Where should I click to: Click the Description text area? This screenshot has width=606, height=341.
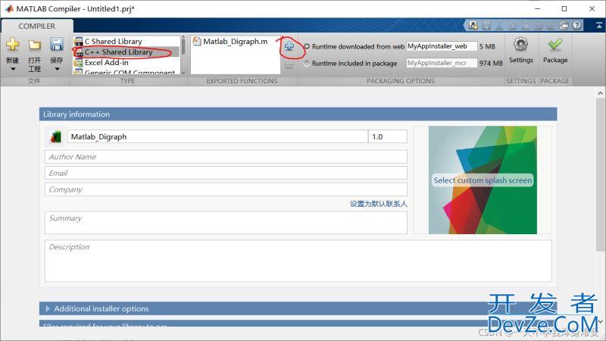click(x=298, y=261)
